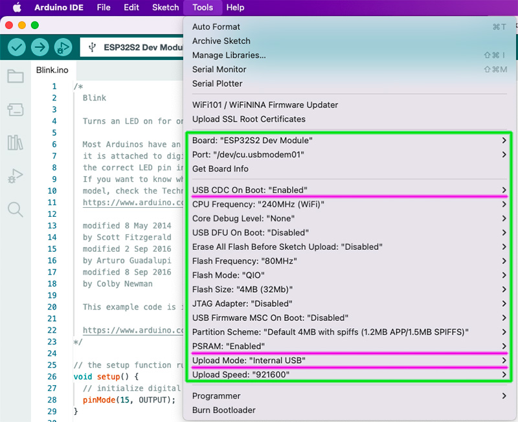Expand the Upload Speed "921600" submenu
Image resolution: width=518 pixels, height=422 pixels.
click(x=240, y=375)
